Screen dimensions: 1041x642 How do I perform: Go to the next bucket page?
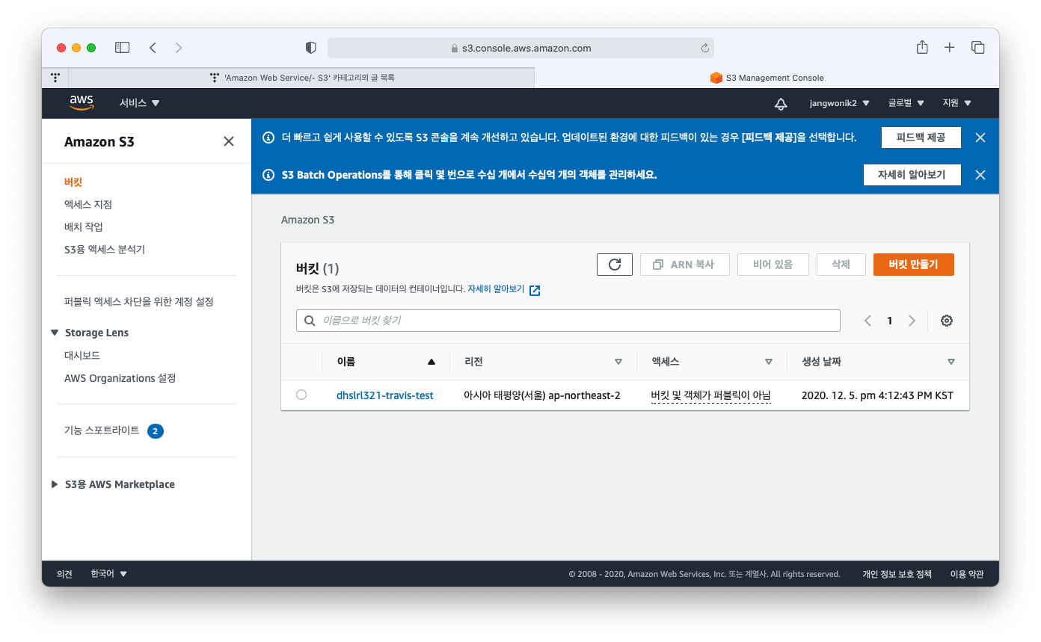click(x=912, y=321)
